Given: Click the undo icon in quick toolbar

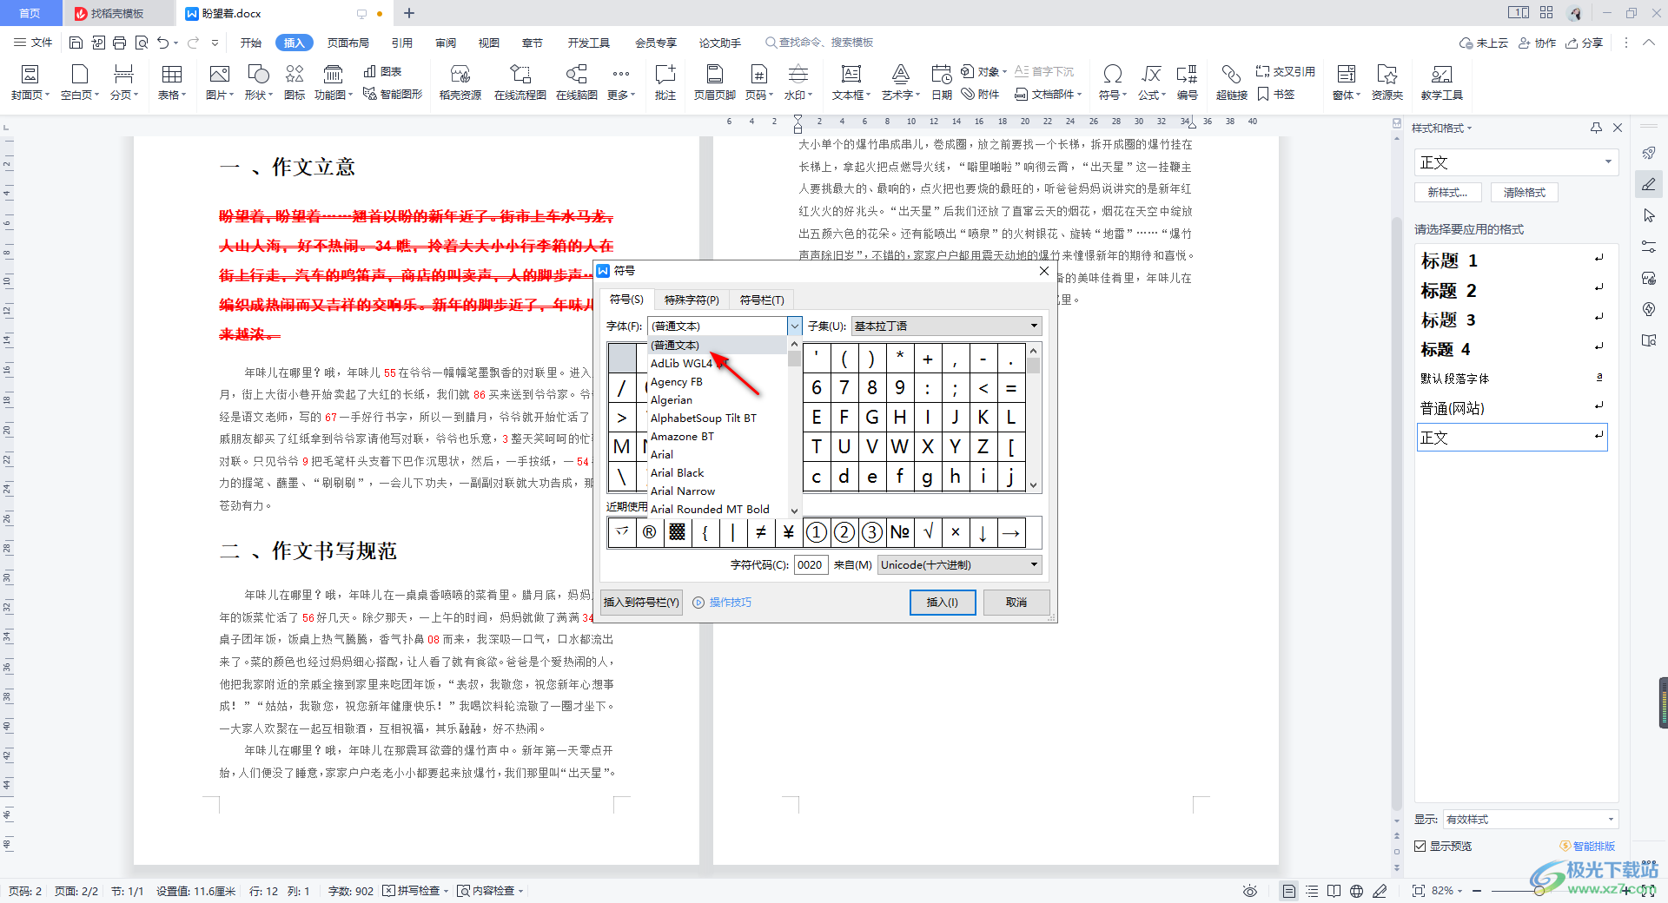Looking at the screenshot, I should tap(162, 43).
